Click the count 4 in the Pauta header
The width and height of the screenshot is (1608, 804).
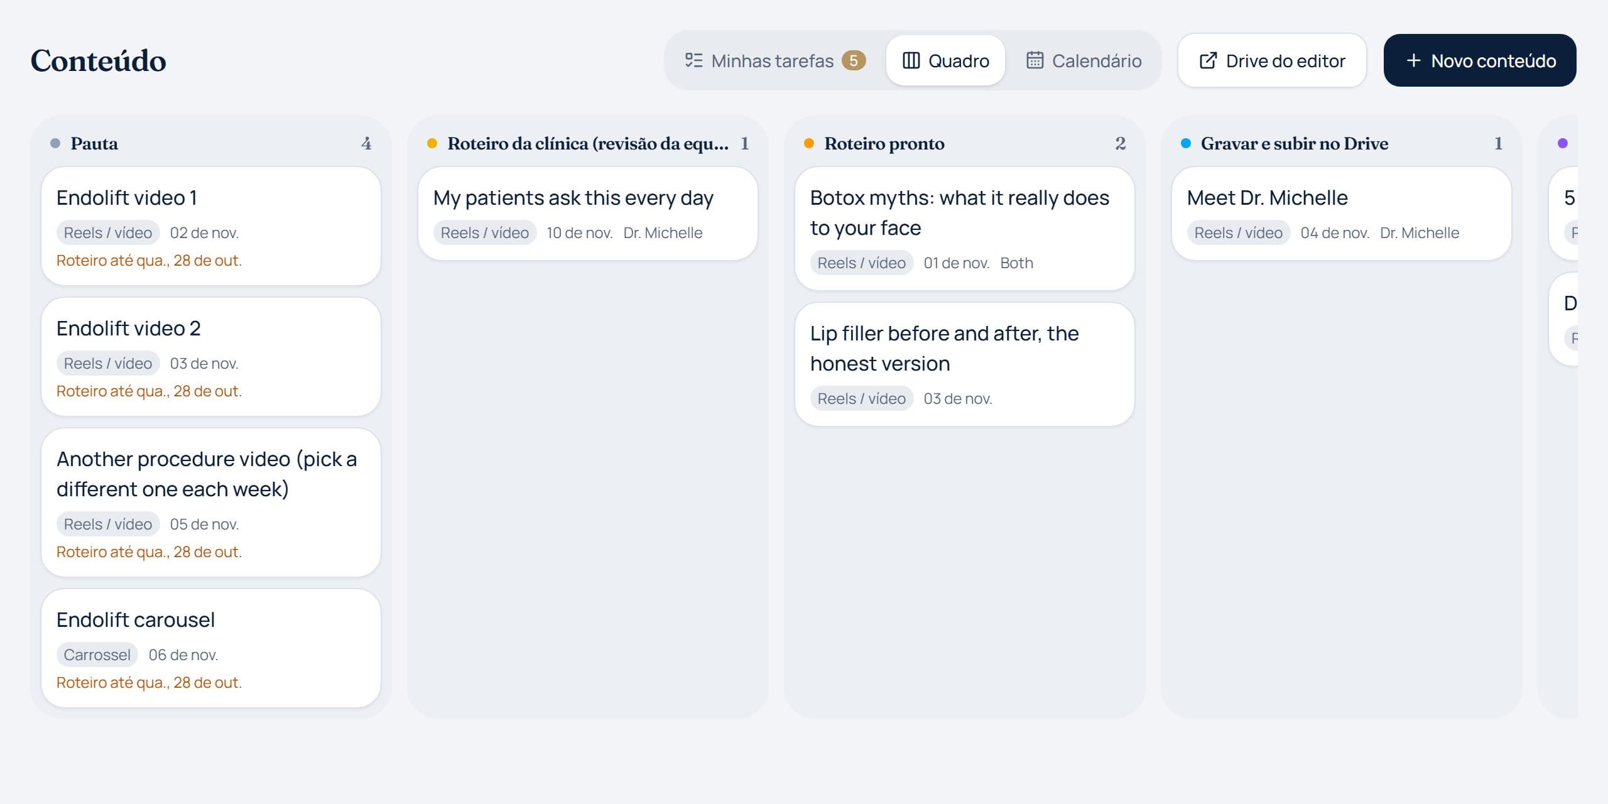coord(366,143)
